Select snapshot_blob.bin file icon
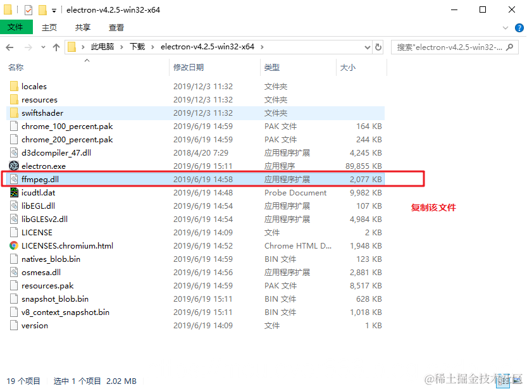527x389 pixels. 14,299
